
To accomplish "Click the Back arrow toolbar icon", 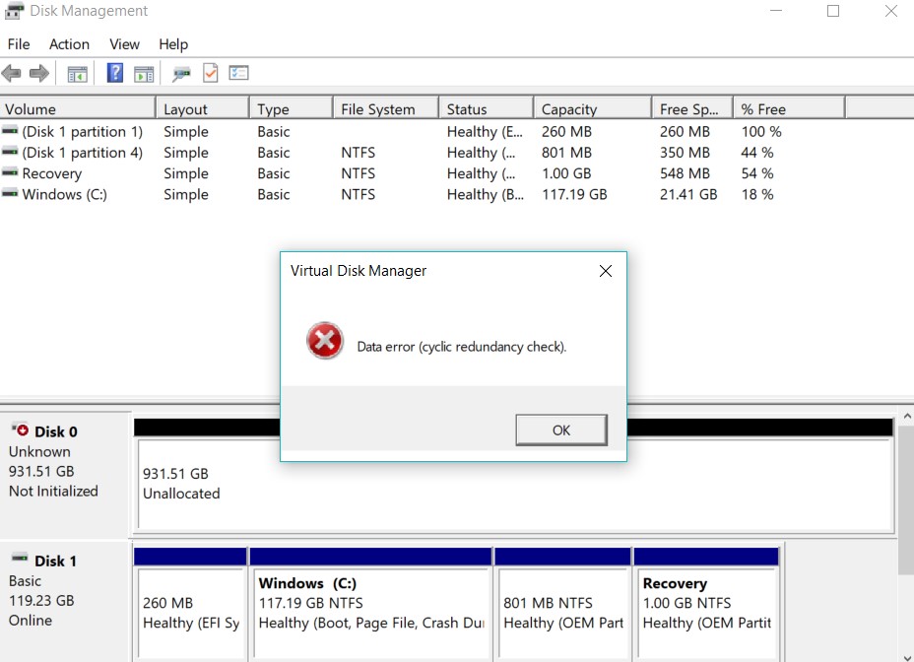I will pos(11,74).
